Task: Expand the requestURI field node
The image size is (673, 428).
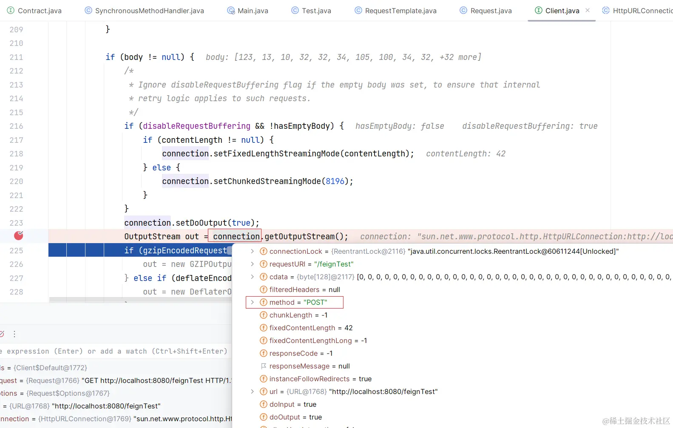Action: pos(252,264)
